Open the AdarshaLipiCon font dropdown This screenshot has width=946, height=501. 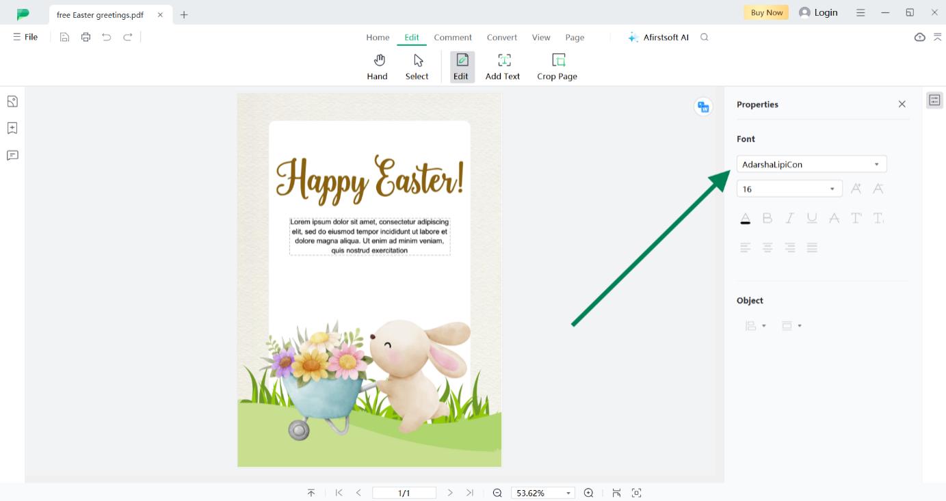(x=811, y=164)
